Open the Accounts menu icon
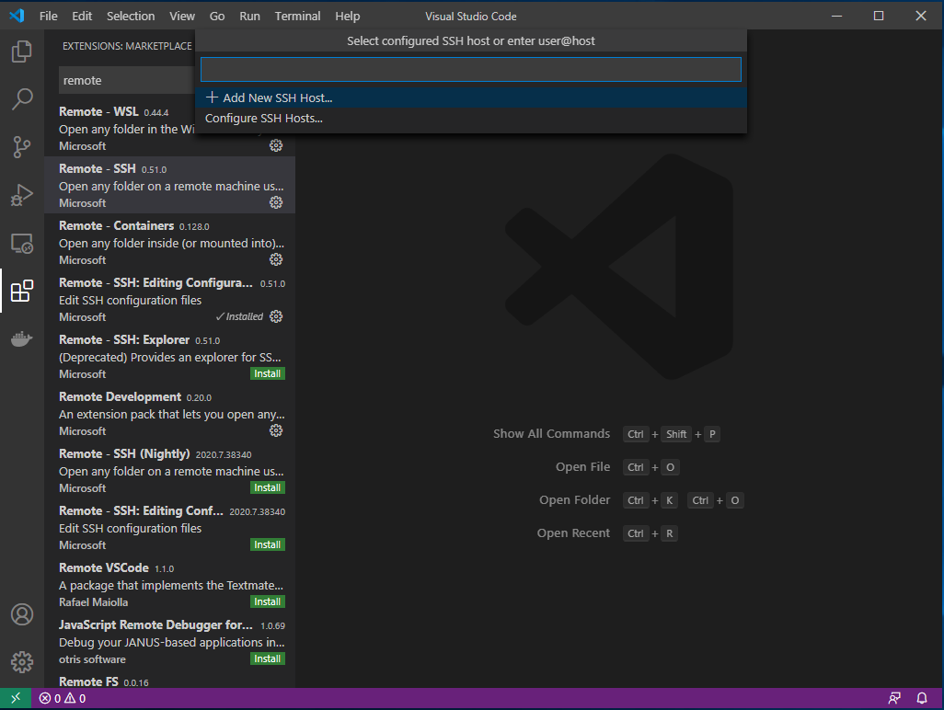Viewport: 944px width, 710px height. point(22,614)
